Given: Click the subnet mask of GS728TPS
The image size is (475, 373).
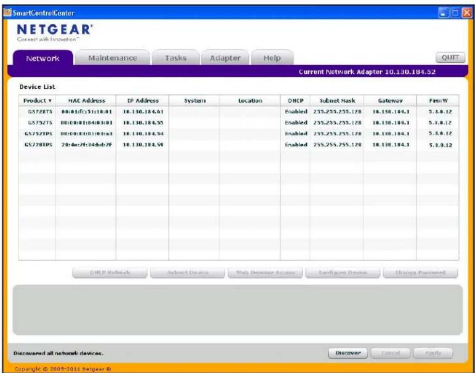Looking at the screenshot, I should (x=337, y=145).
